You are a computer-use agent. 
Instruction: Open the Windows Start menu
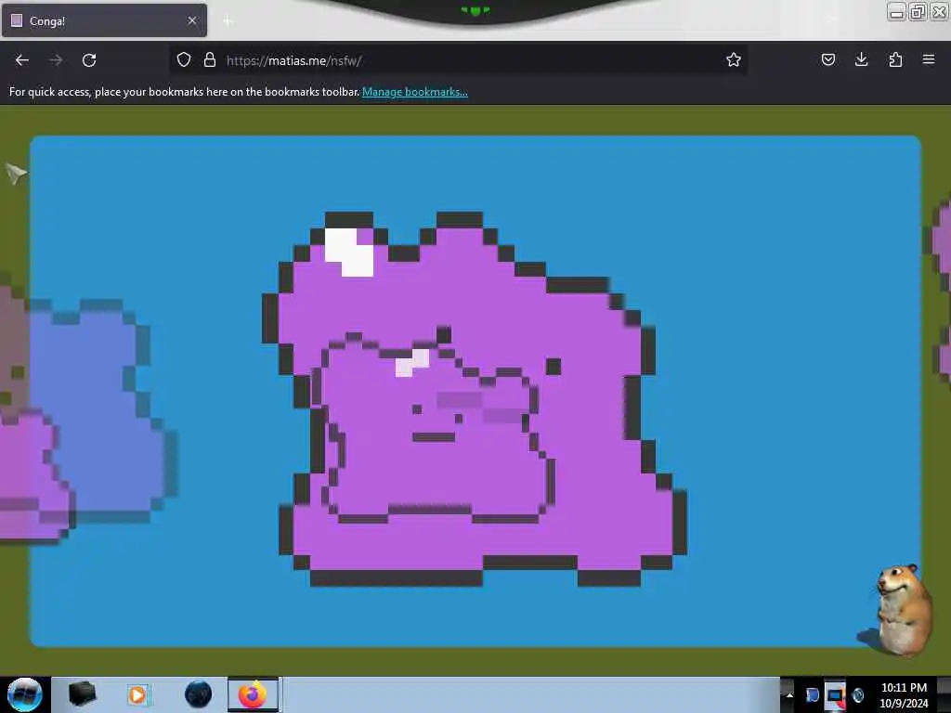[24, 694]
